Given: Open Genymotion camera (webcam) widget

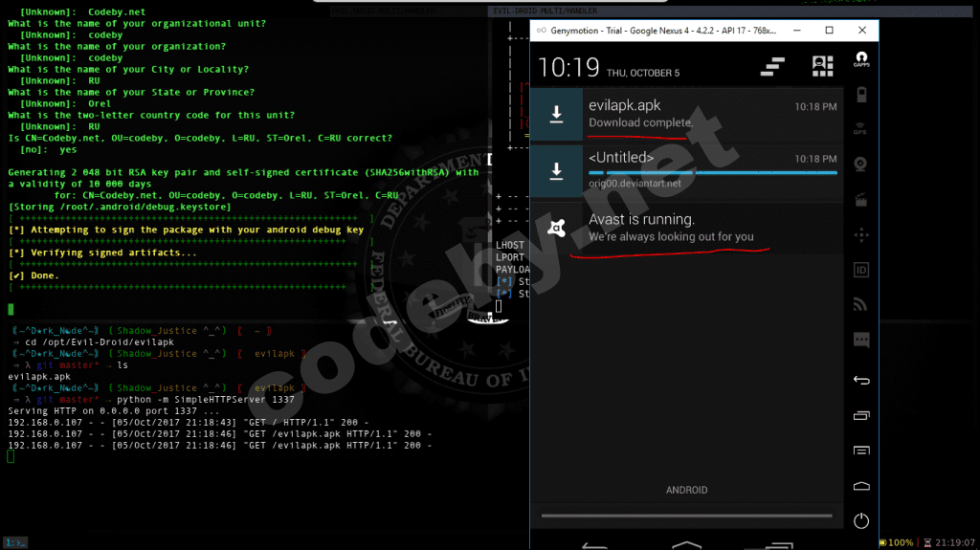Looking at the screenshot, I should pos(861,165).
